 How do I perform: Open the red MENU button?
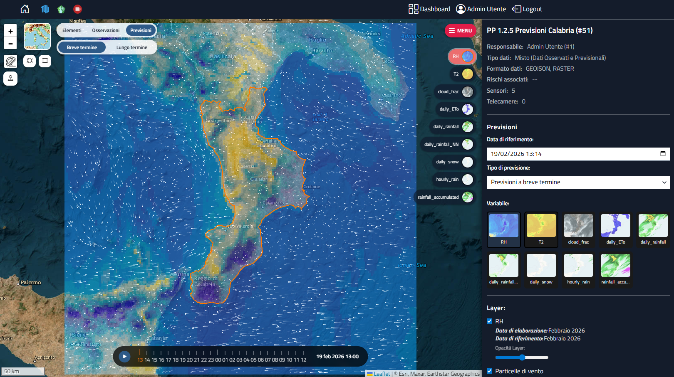(460, 30)
